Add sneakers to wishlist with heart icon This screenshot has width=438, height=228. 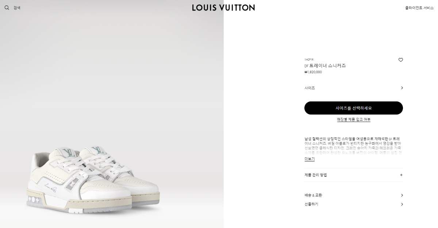point(401,60)
